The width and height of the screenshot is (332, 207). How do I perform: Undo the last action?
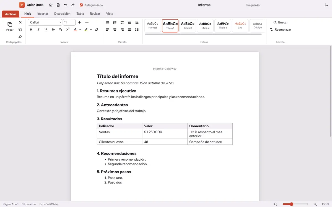point(66,5)
